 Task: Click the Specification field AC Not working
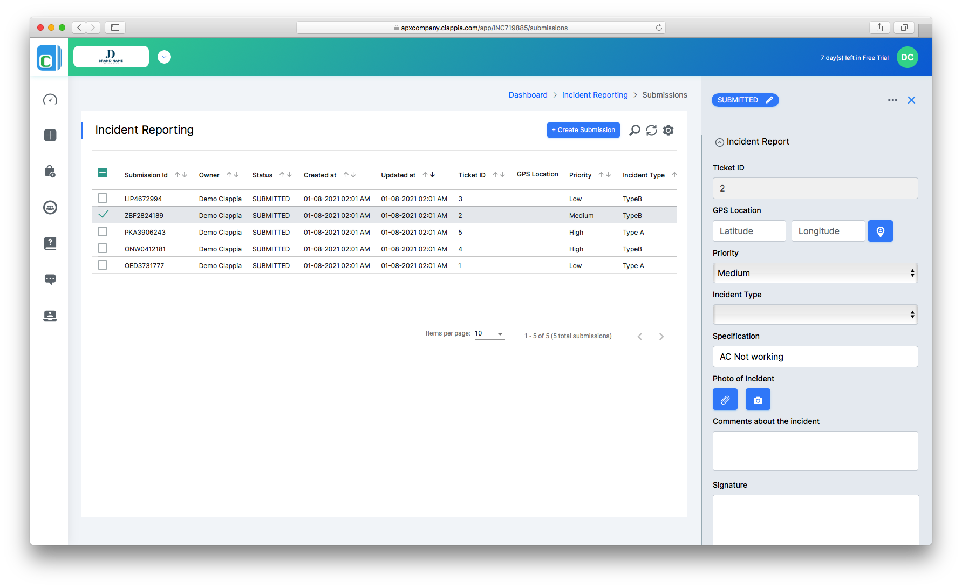pos(815,357)
